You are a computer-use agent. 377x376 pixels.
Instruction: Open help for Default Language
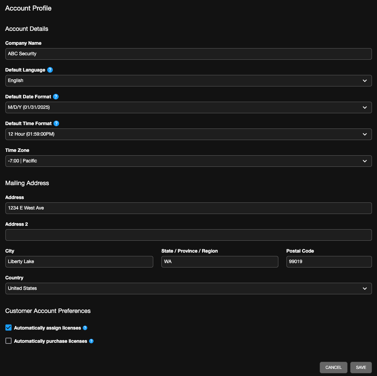tap(49, 70)
